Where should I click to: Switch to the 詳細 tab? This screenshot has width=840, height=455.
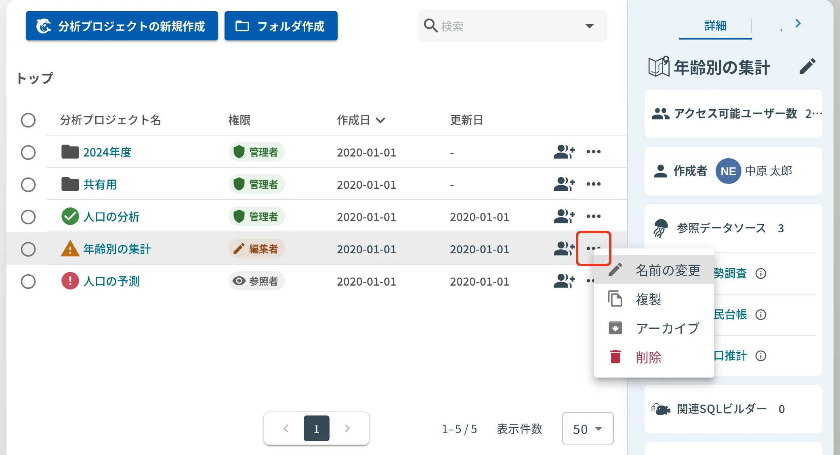[x=715, y=26]
